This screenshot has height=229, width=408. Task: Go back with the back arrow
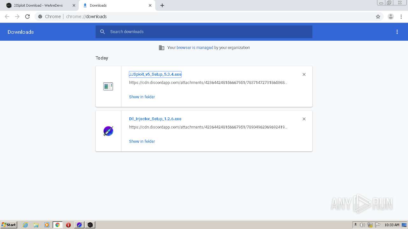click(7, 17)
